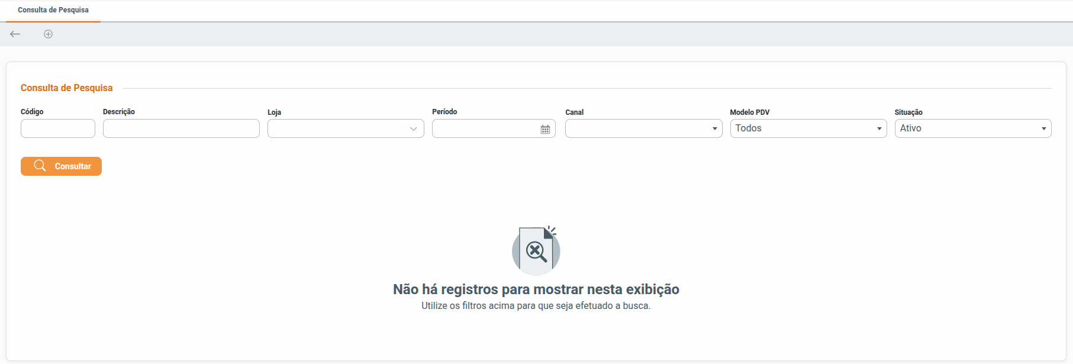Click the Loja field label
The image size is (1073, 364).
pos(274,112)
